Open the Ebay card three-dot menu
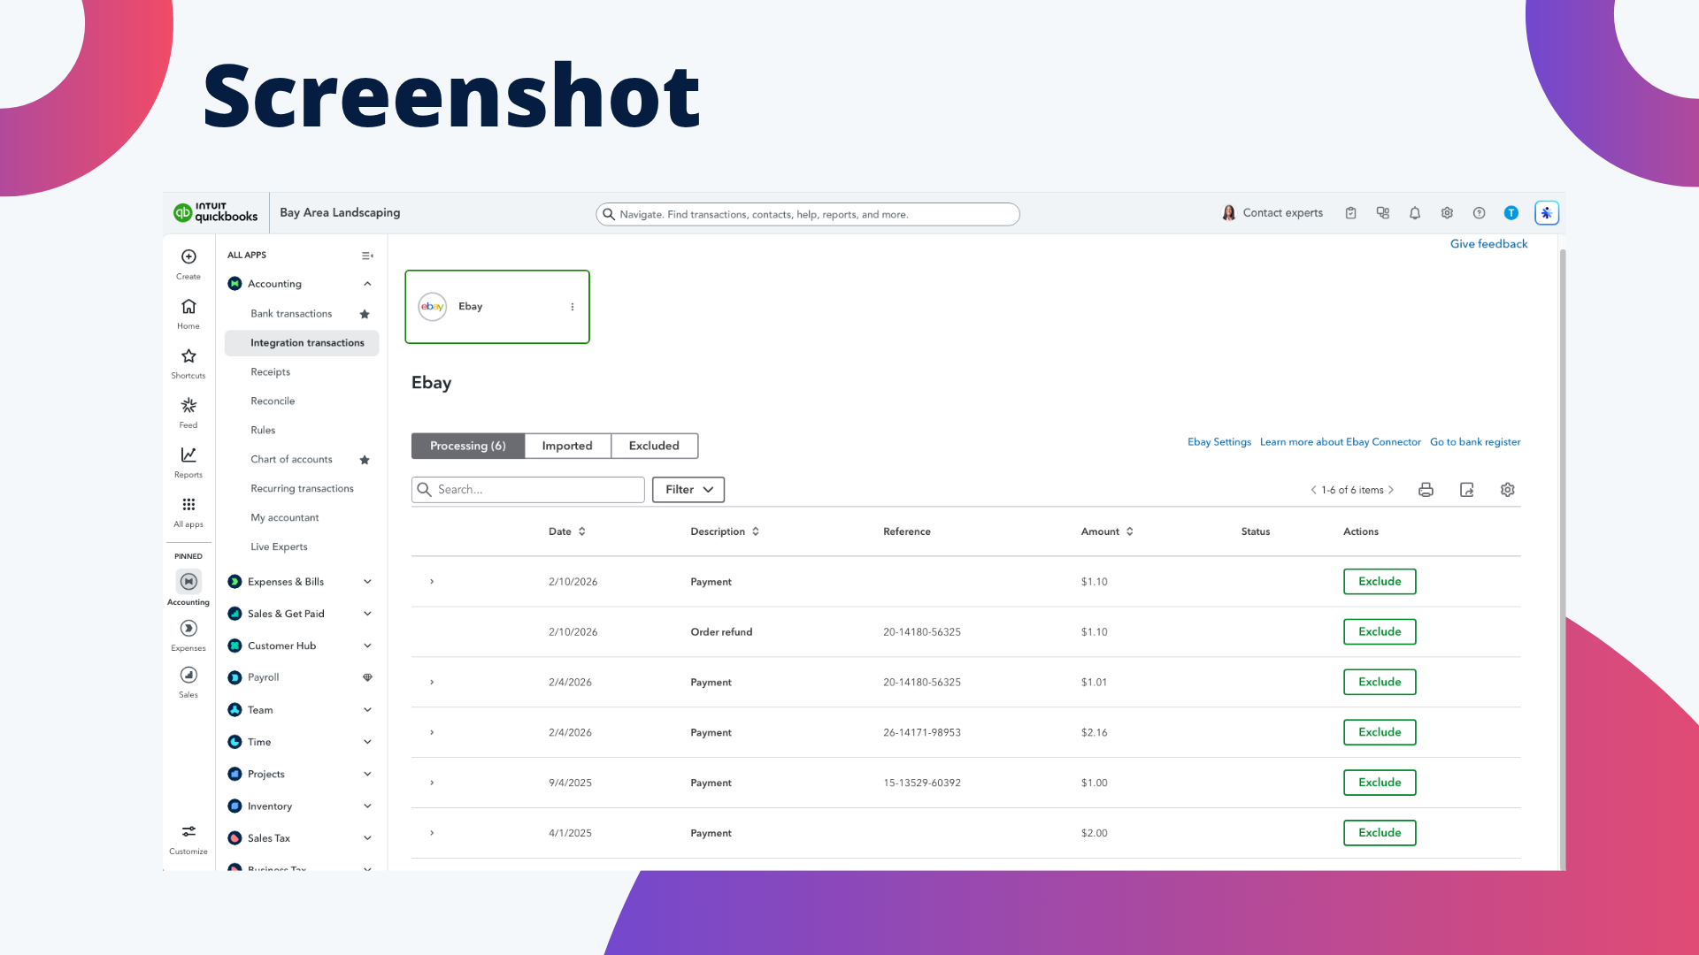 click(x=573, y=307)
